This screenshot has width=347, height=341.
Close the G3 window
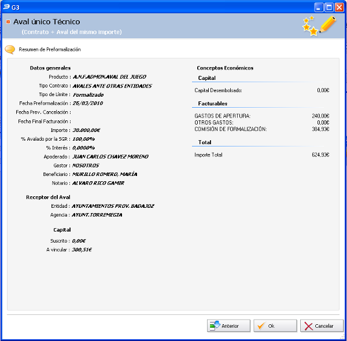[339, 8]
